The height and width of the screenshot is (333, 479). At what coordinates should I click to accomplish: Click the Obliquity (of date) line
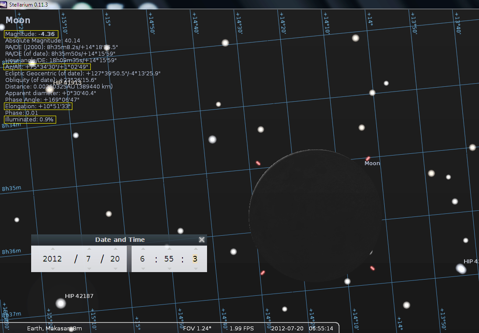tap(51, 80)
